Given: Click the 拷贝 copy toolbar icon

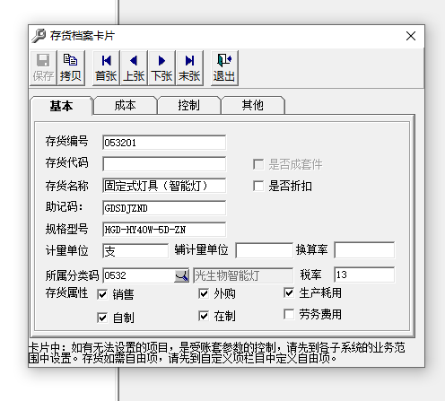Looking at the screenshot, I should click(71, 60).
